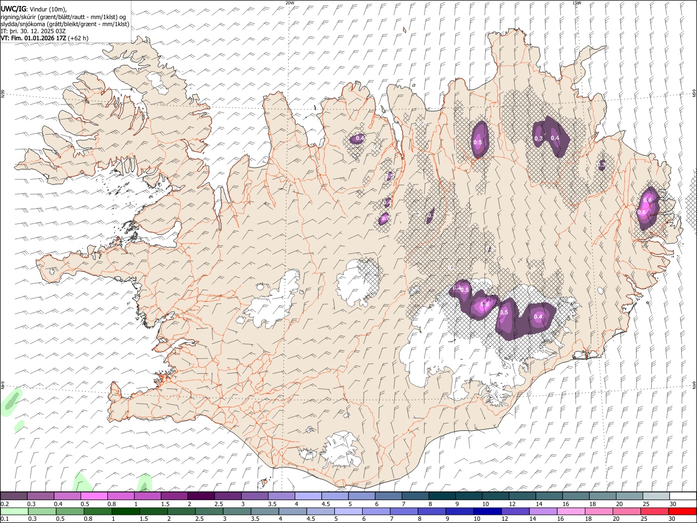The image size is (697, 523).
Task: Pick upper-row pale grey swatch between 25 and 30
Action: (x=656, y=496)
